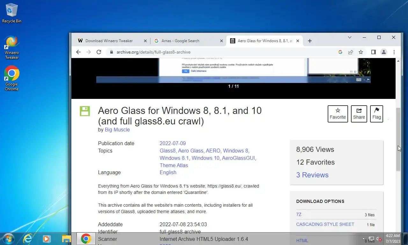The height and width of the screenshot is (245, 408).
Task: Open Windows Media Player from the taskbar
Action: click(x=47, y=239)
